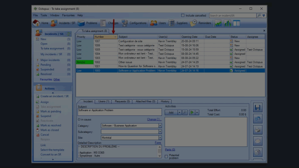The height and width of the screenshot is (168, 299).
Task: Expand the Actions list down arrow
Action: pyautogui.click(x=53, y=160)
